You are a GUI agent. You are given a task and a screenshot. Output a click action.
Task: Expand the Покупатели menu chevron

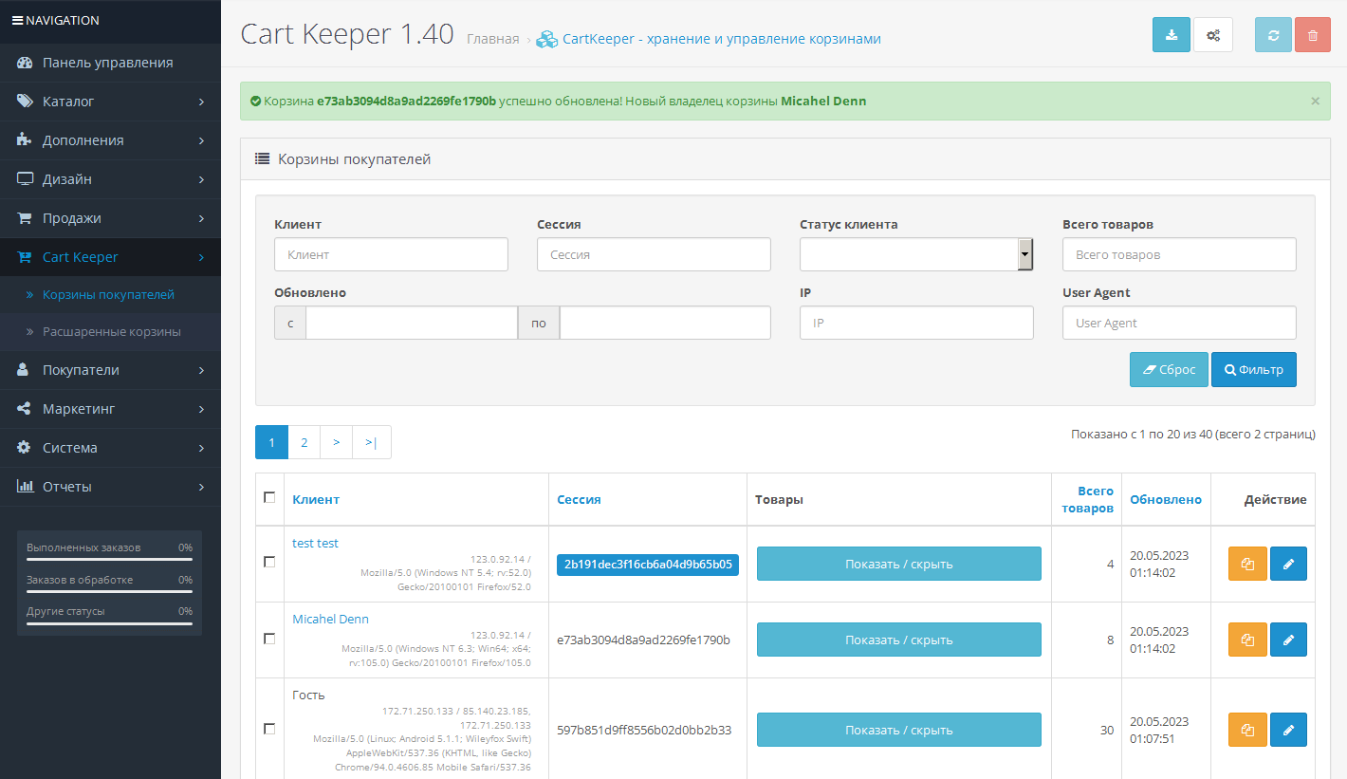coord(201,370)
